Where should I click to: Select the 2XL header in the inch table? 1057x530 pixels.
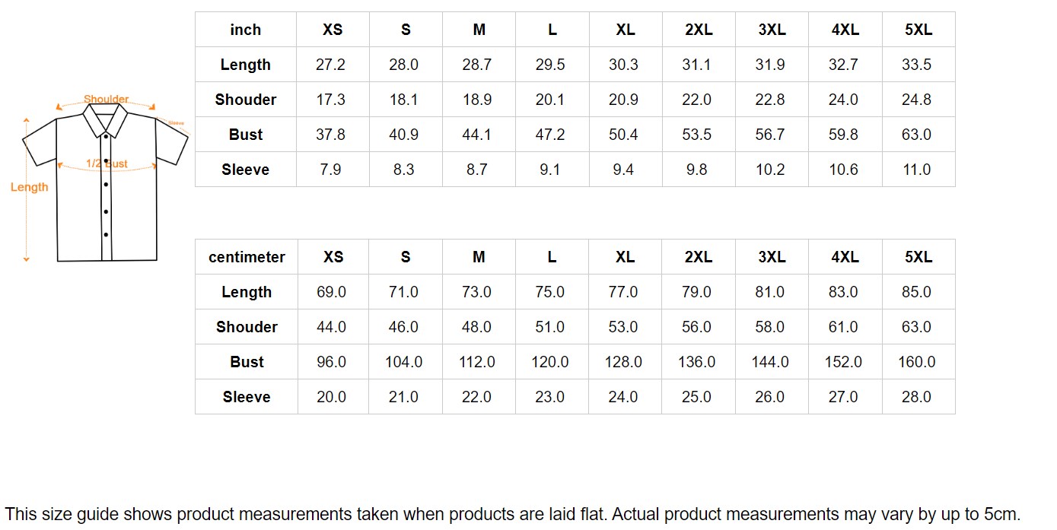point(699,30)
